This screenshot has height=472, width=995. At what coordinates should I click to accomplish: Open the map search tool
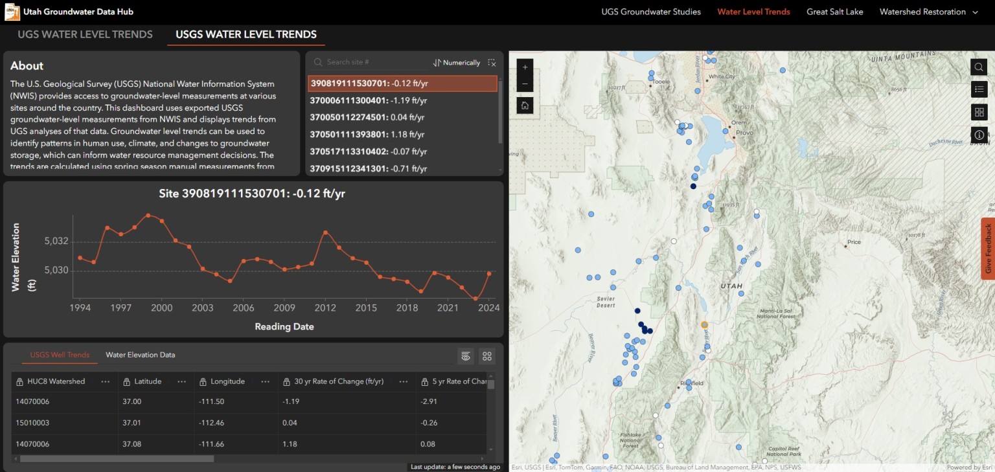[979, 67]
